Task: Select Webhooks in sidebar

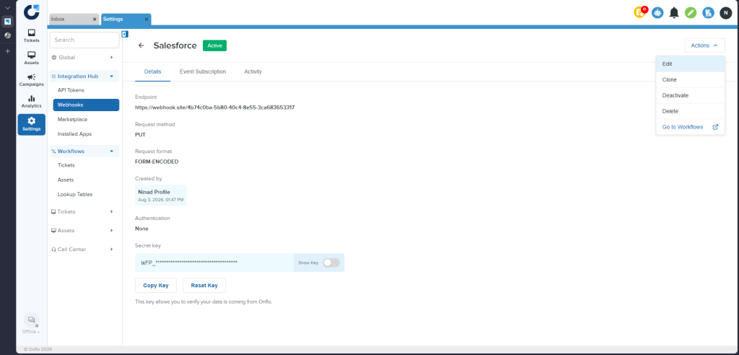Action: [x=86, y=105]
